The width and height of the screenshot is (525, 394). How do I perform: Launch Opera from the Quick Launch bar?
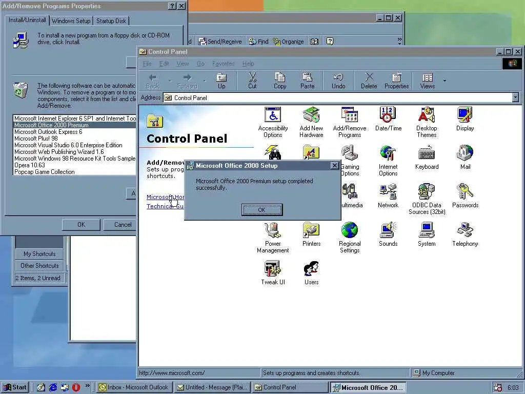pos(76,387)
